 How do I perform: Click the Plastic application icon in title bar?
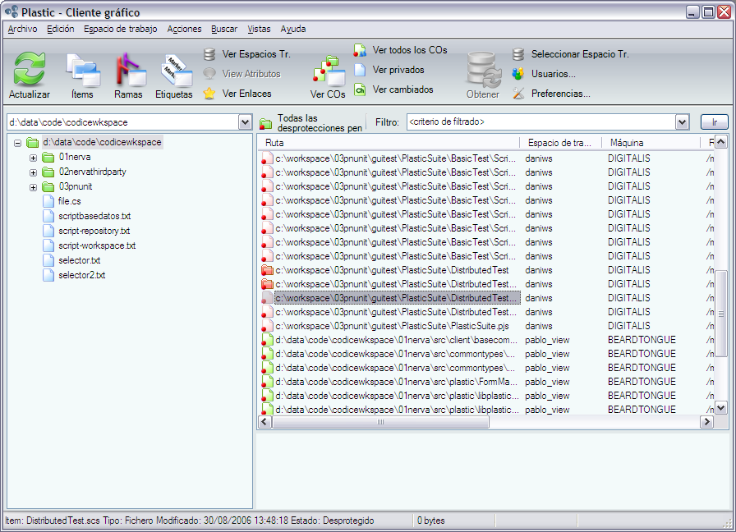pos(11,11)
